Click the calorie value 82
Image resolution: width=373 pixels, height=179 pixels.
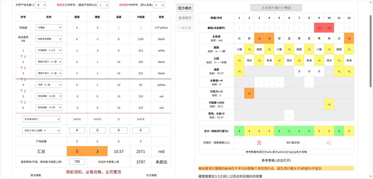[x=141, y=85]
